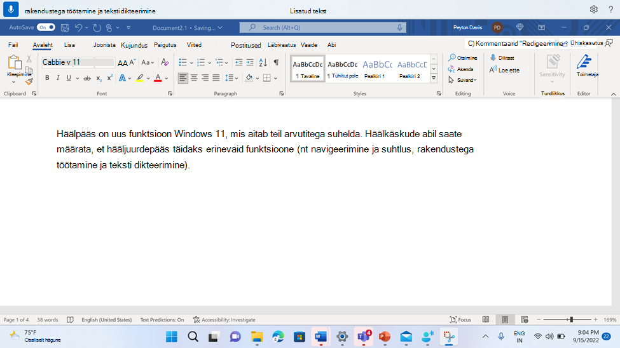
Task: Click the Redo arrow
Action: coord(97,28)
